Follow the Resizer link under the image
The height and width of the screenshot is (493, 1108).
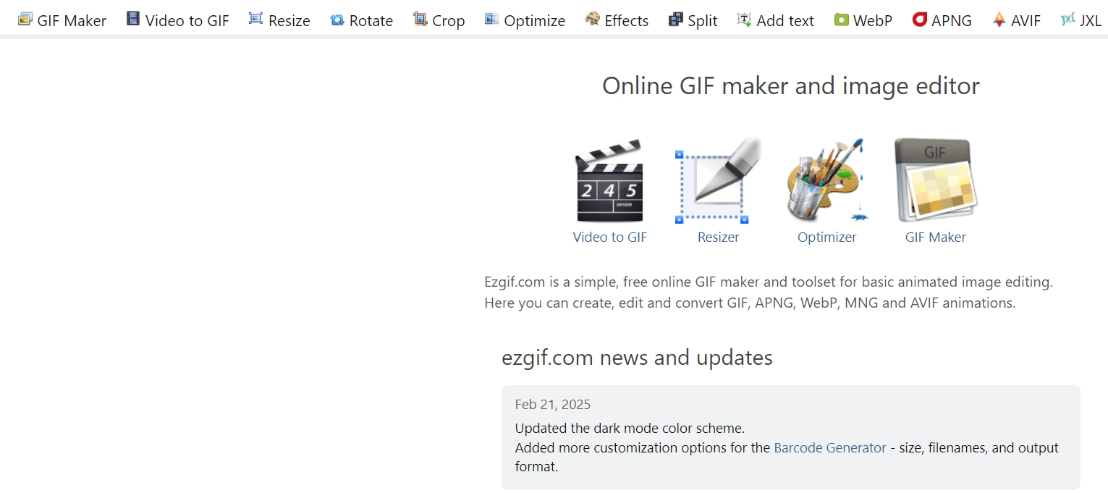tap(719, 237)
